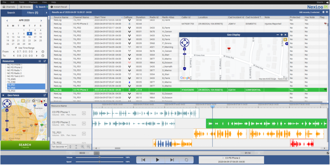Expand the filters panel chevron
Image resolution: width=330 pixels, height=165 pixels.
46,13
